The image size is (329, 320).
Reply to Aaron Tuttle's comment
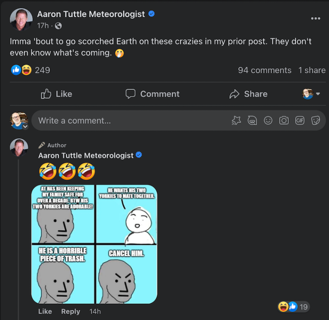tap(70, 311)
